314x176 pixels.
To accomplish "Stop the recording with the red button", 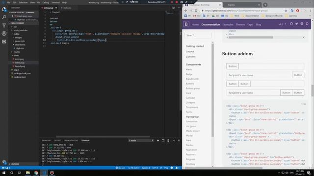I will click(177, 2).
